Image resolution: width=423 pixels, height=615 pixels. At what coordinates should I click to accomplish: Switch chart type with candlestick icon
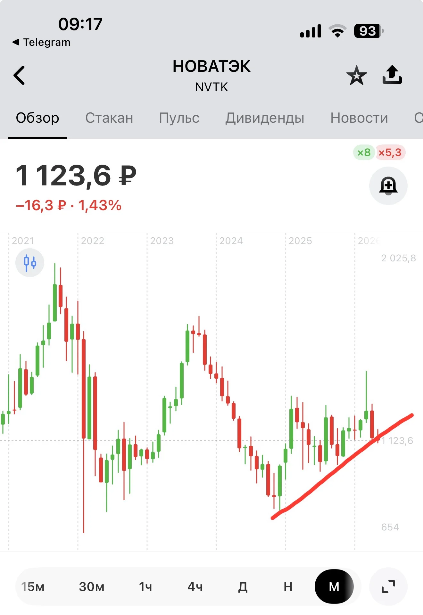30,263
